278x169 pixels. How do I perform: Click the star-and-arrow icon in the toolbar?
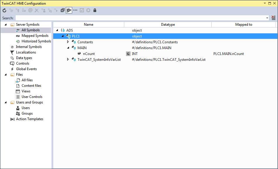(56, 11)
